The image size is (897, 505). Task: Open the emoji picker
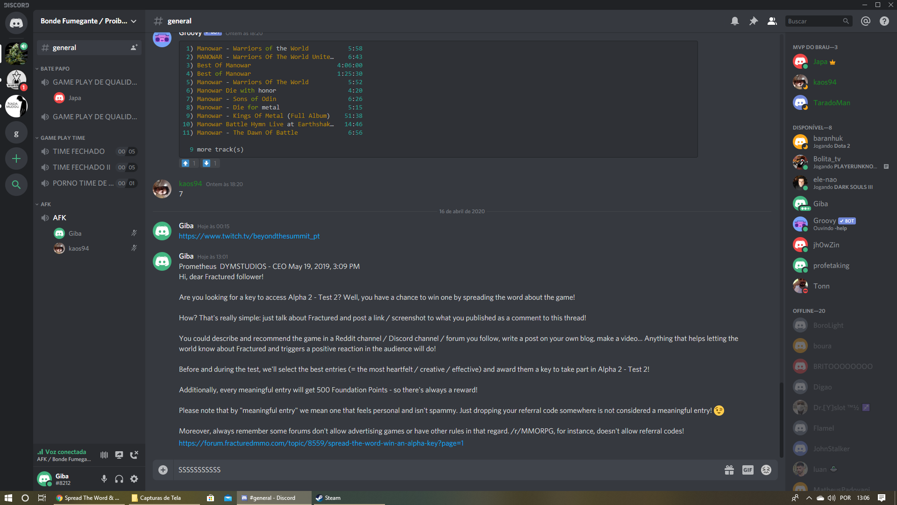pos(766,470)
